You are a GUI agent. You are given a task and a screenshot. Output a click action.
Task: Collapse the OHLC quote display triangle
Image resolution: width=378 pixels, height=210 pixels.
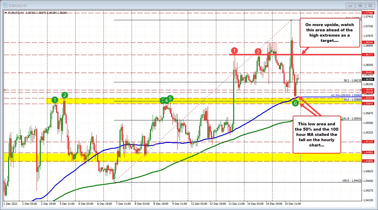[x=6, y=13]
